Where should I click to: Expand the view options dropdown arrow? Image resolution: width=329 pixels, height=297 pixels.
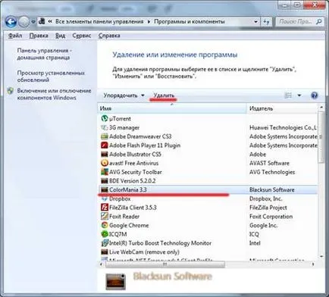(299, 95)
